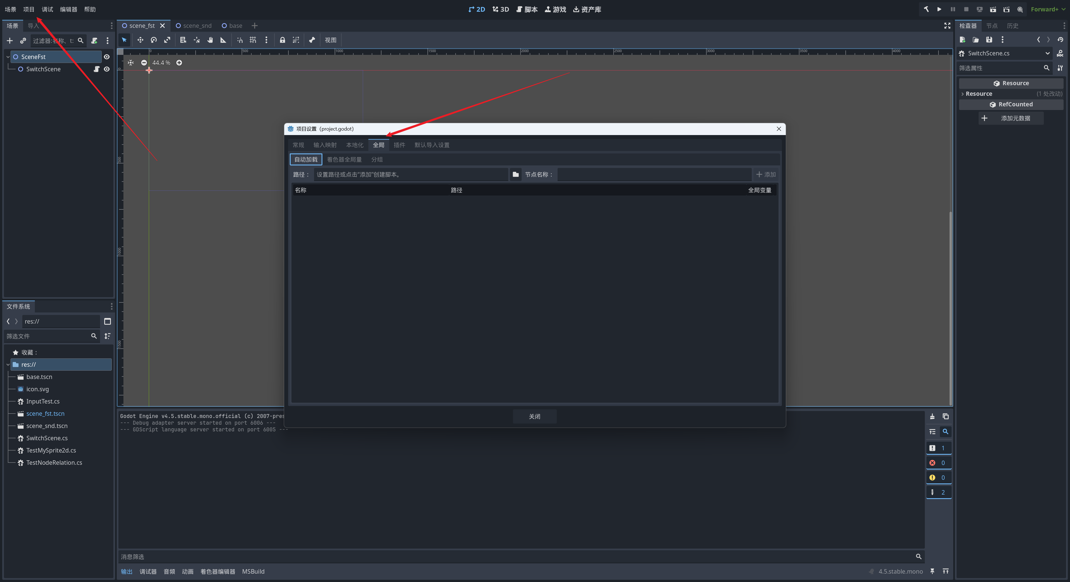
Task: Browse path with the folder icon in dialog
Action: [515, 174]
